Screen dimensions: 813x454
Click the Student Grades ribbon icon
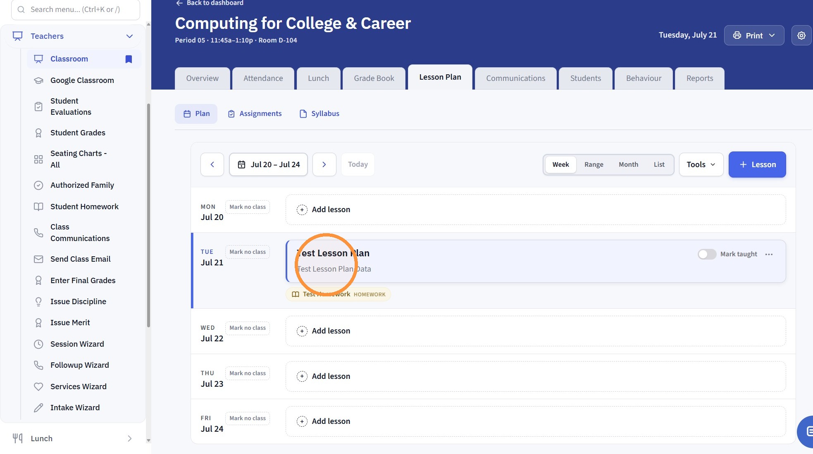38,133
